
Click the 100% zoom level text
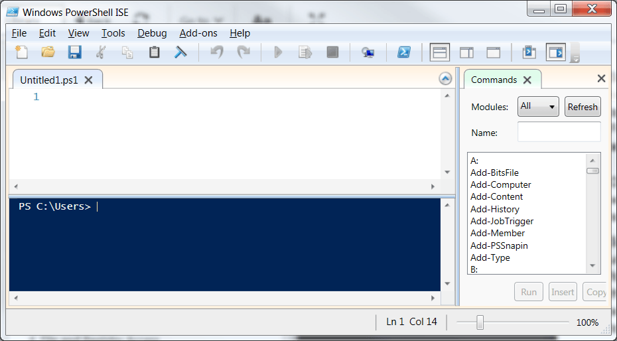click(x=587, y=323)
